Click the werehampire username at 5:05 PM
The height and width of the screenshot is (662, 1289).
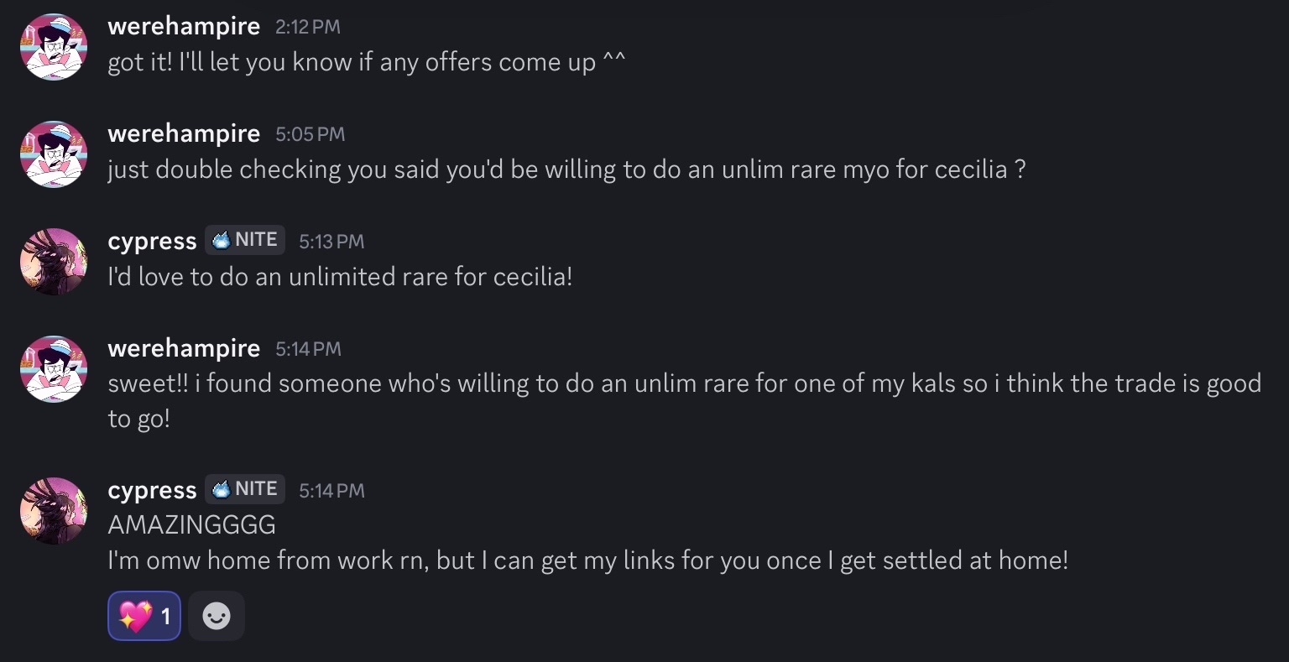click(x=184, y=133)
